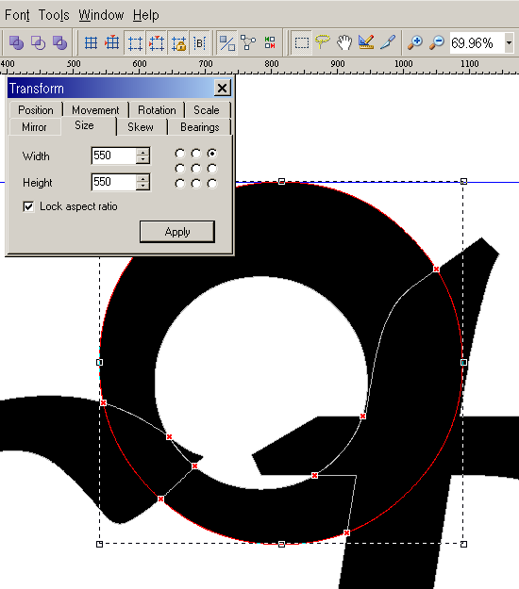
Task: Switch to the Bearings tab
Action: click(200, 127)
